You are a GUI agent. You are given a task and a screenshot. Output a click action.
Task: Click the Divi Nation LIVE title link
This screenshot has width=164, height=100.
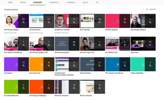(x=111, y=52)
